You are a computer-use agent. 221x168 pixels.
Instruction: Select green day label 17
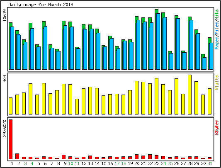pyautogui.click(x=117, y=163)
